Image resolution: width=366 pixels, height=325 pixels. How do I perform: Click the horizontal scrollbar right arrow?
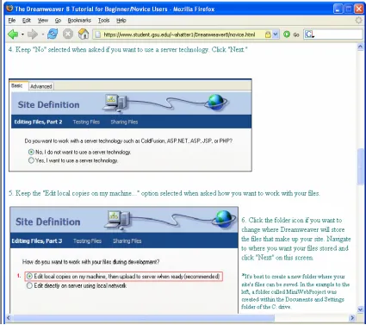coord(352,318)
